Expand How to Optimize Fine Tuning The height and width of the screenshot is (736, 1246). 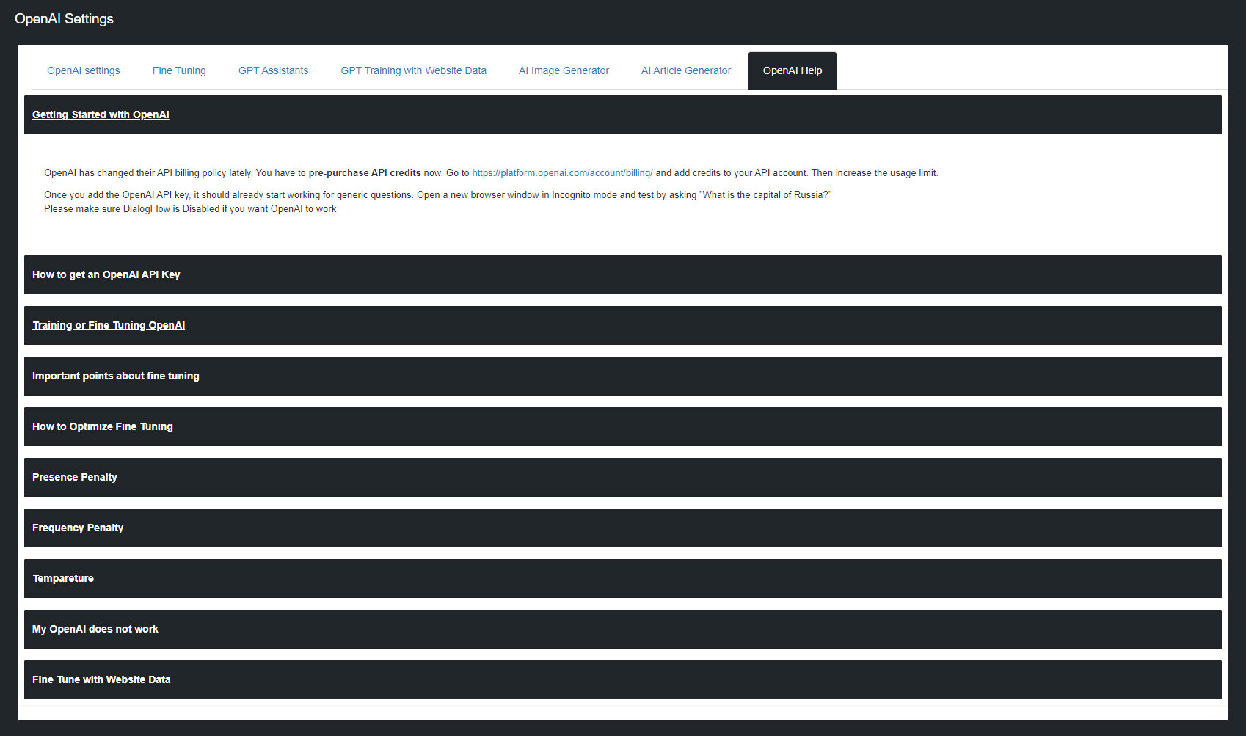(x=623, y=426)
